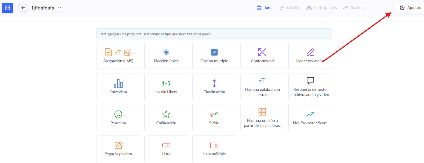Add an Asignación (LMS) question

pos(118,56)
